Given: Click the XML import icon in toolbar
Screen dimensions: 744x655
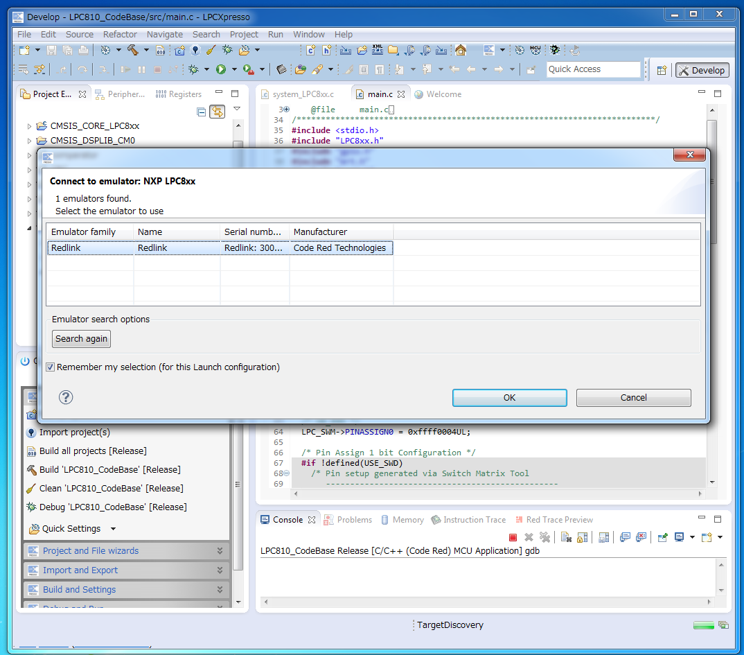Looking at the screenshot, I should pyautogui.click(x=378, y=50).
